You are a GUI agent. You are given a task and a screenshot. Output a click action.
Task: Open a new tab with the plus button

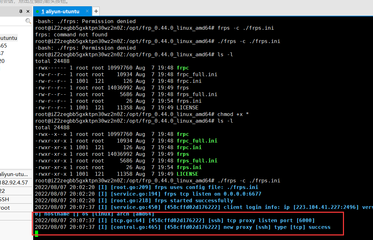tap(96, 12)
